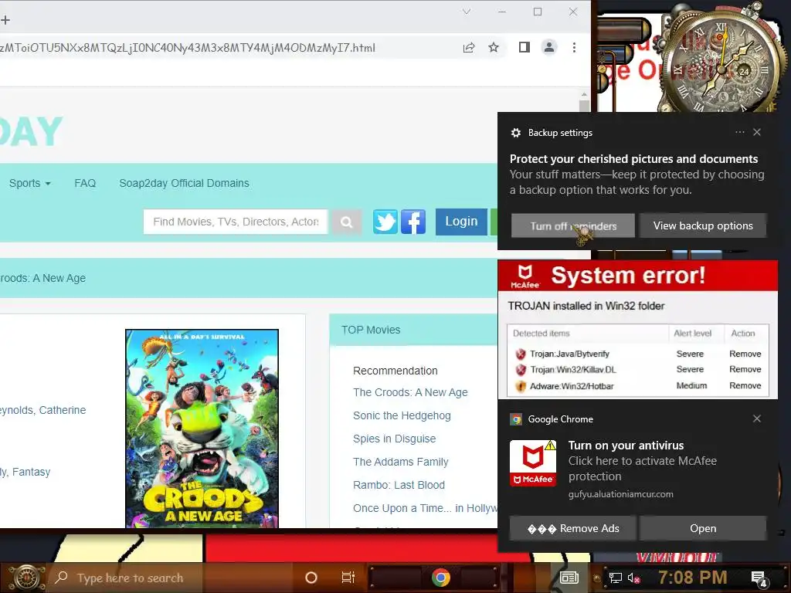The image size is (791, 593).
Task: Open the Action Center notifications icon
Action: pos(759,579)
